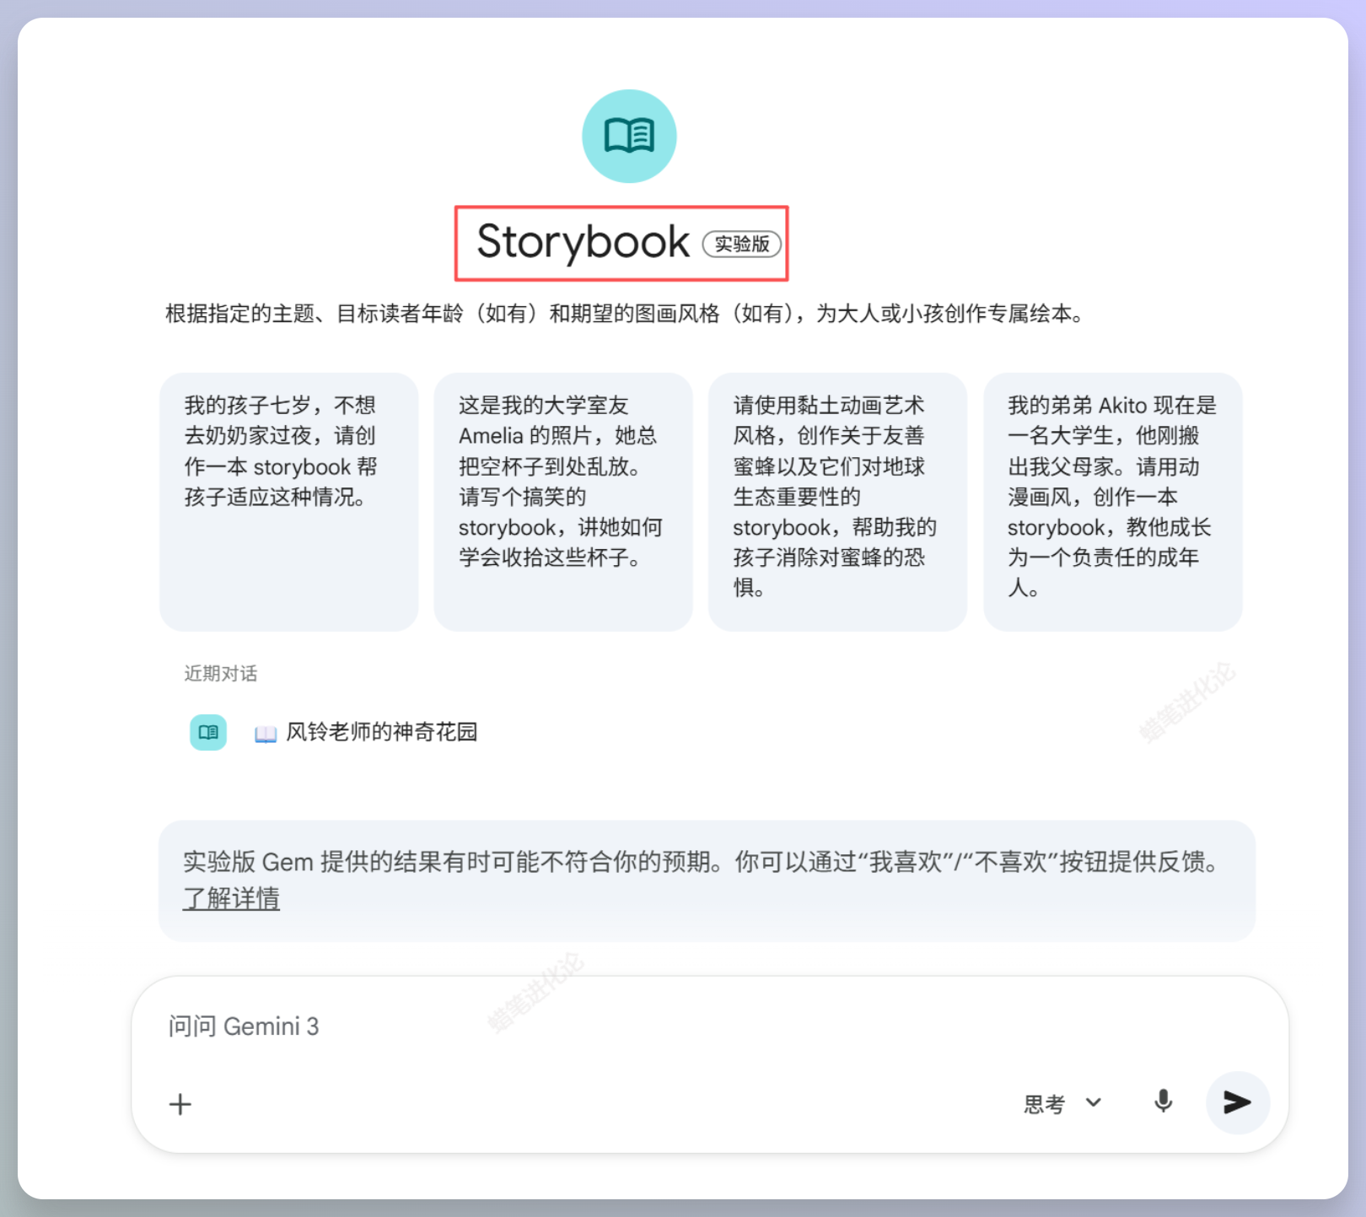
Task: Expand the chevron next to 思考
Action: point(1094,1103)
